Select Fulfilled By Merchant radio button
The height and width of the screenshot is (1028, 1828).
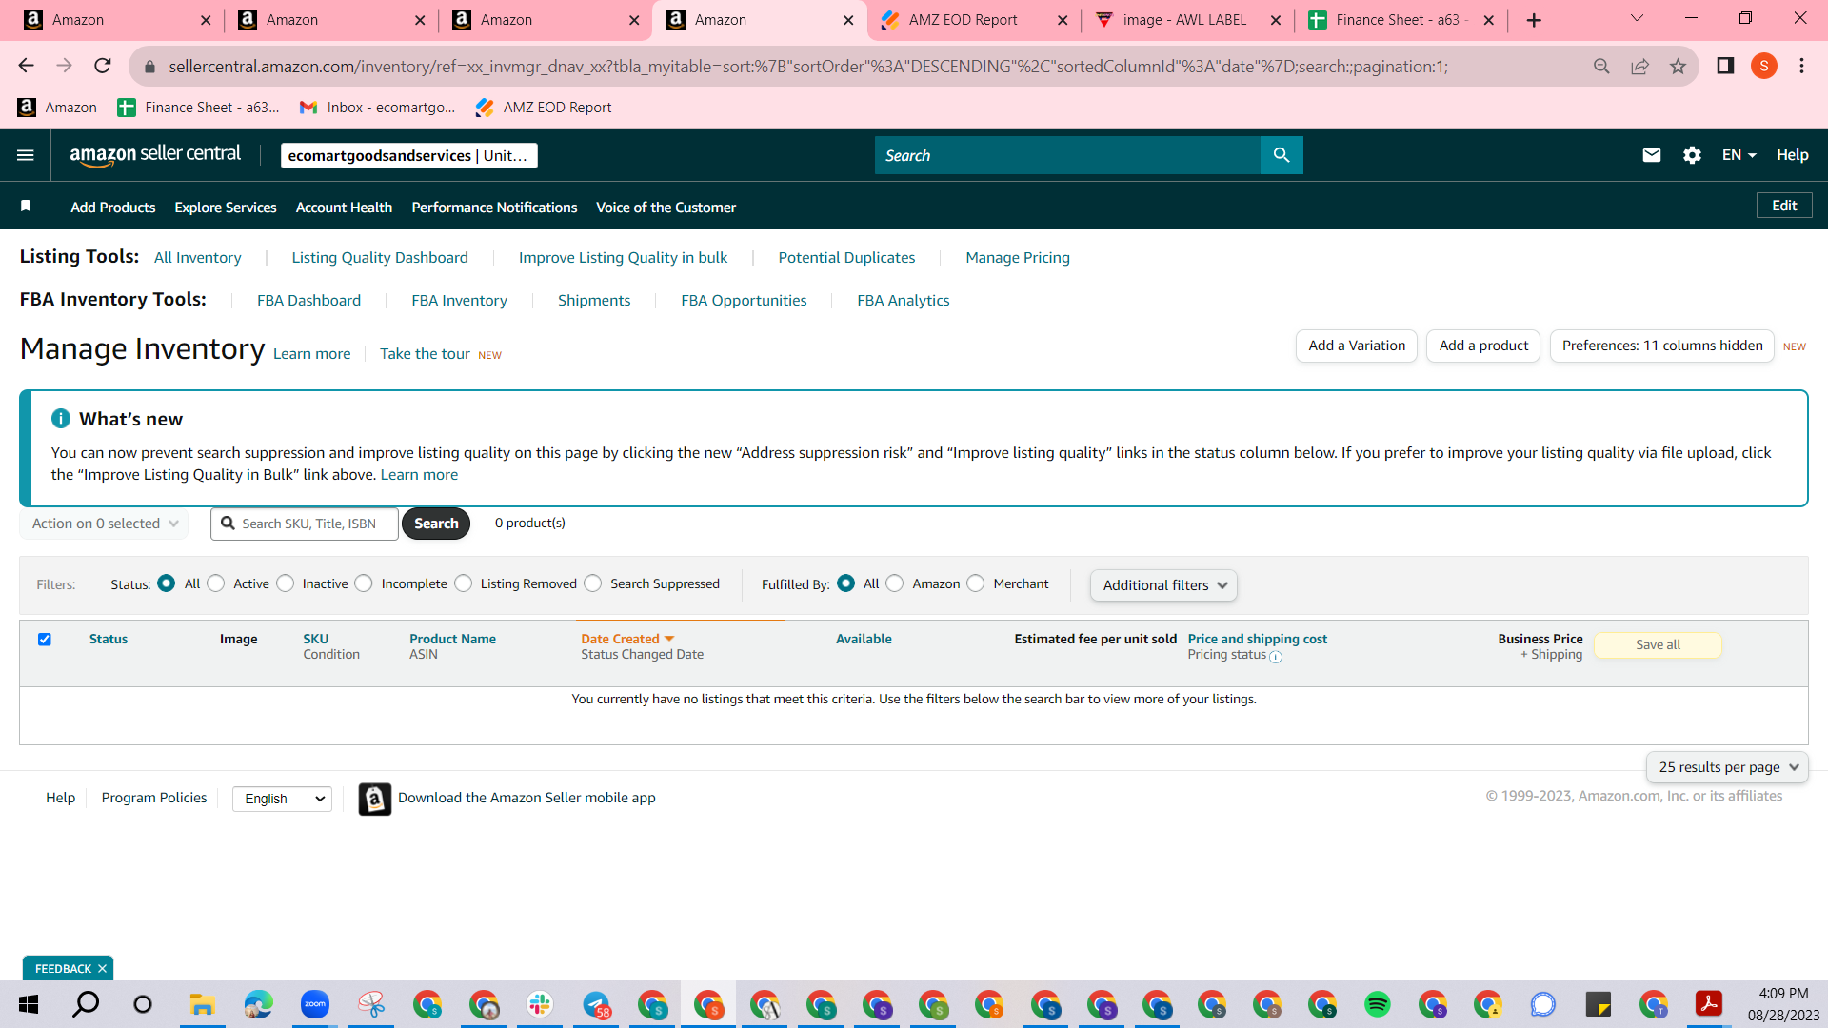(976, 583)
